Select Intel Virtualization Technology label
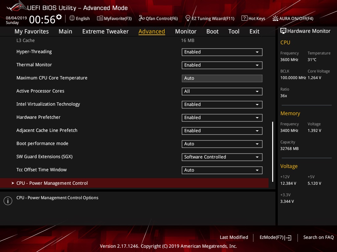The width and height of the screenshot is (337, 252). [48, 104]
